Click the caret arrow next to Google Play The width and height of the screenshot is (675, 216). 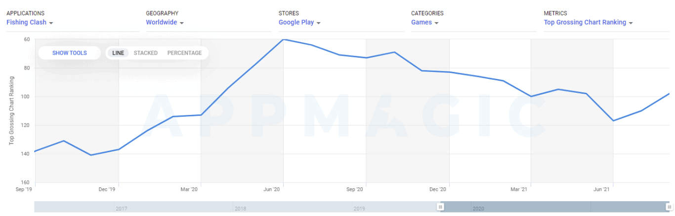tap(319, 23)
